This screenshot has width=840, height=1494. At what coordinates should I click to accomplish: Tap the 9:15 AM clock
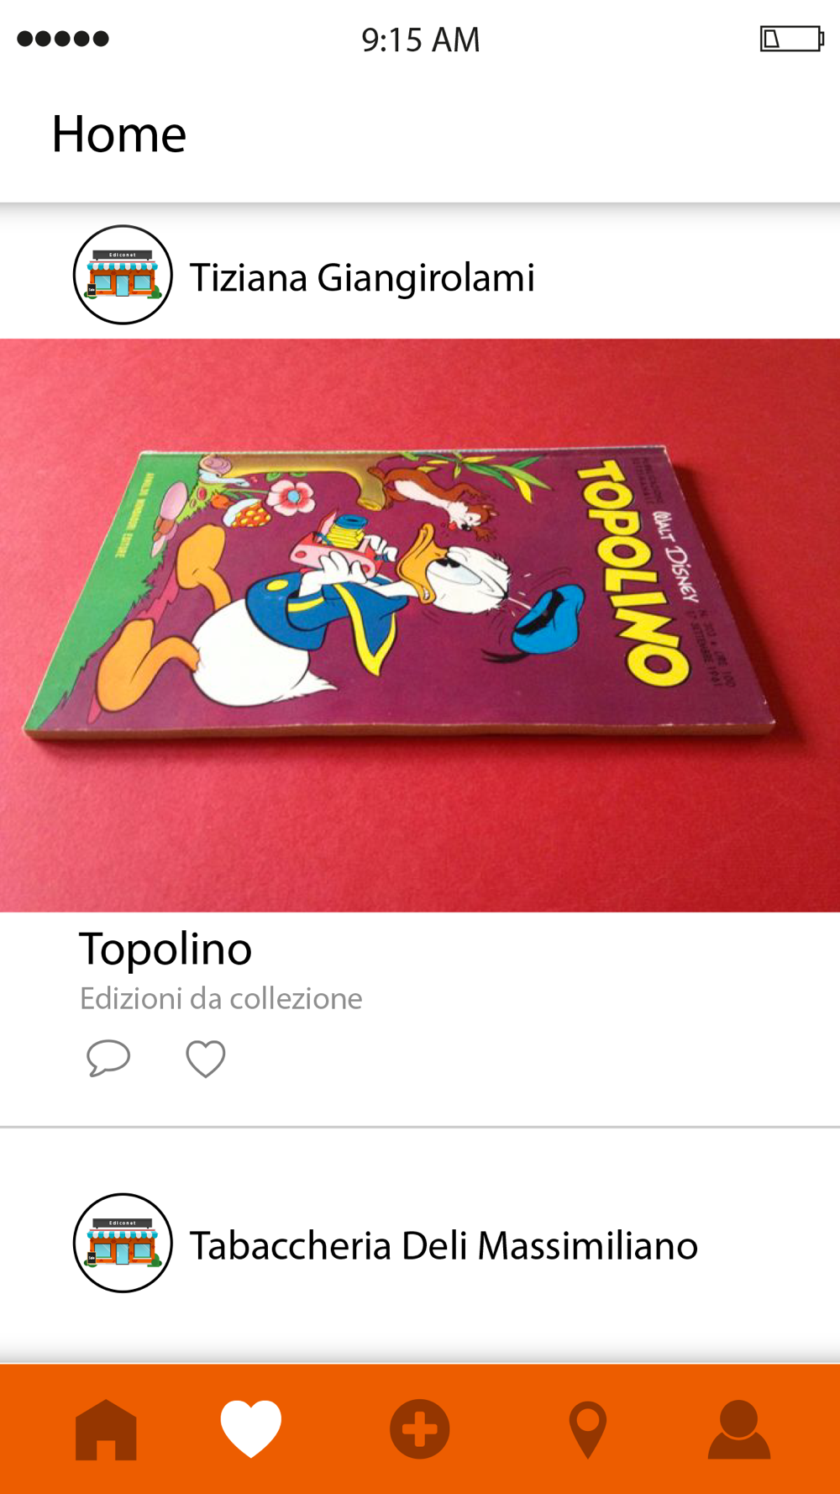pos(421,39)
